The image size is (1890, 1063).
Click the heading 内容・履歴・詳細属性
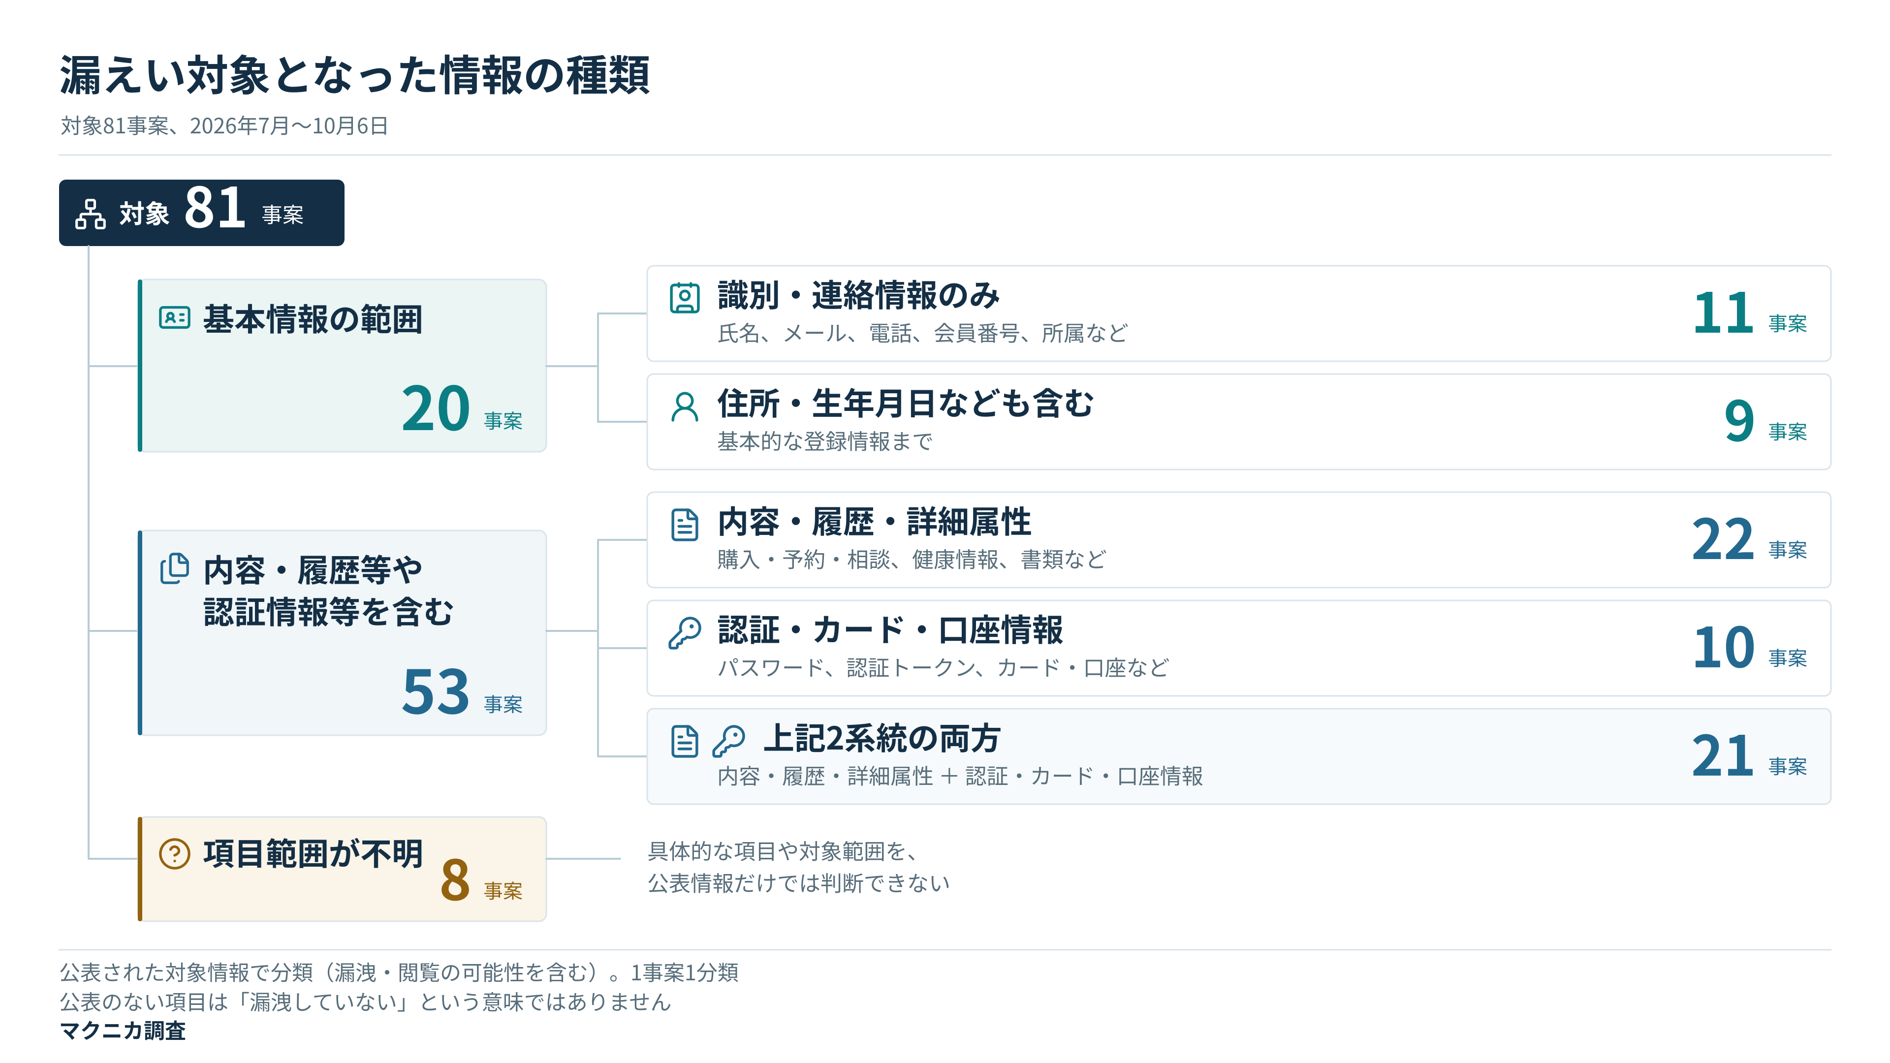(874, 522)
